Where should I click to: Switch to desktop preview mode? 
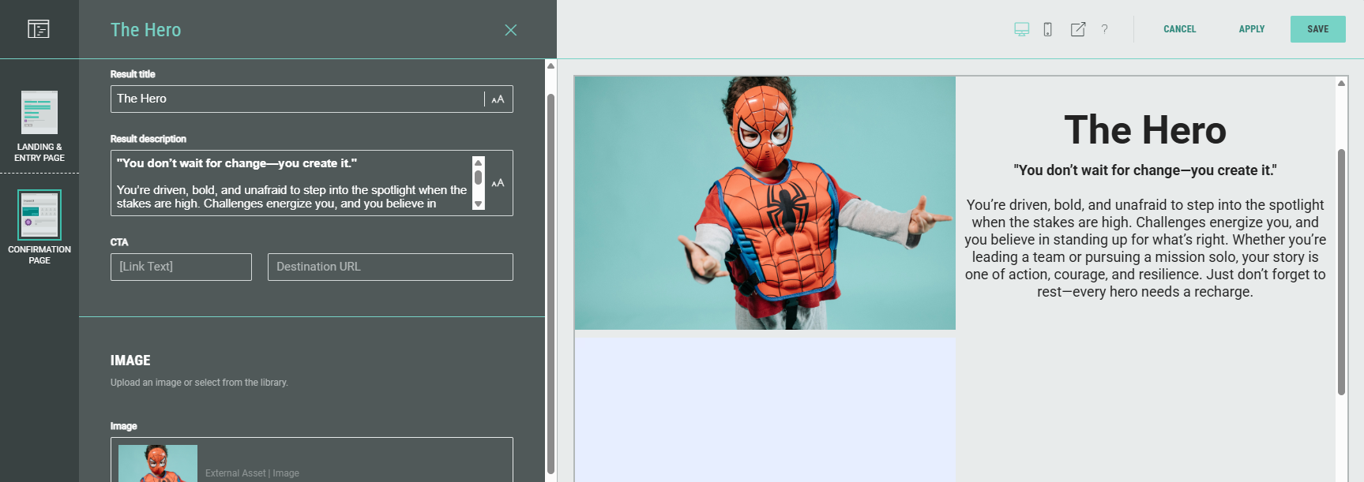point(1021,29)
